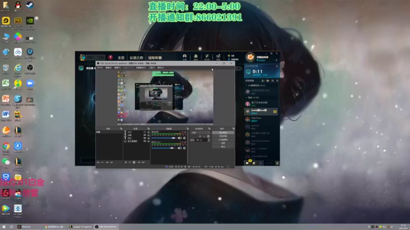The image size is (410, 230).
Task: Open Windows Start button
Action: point(4,226)
